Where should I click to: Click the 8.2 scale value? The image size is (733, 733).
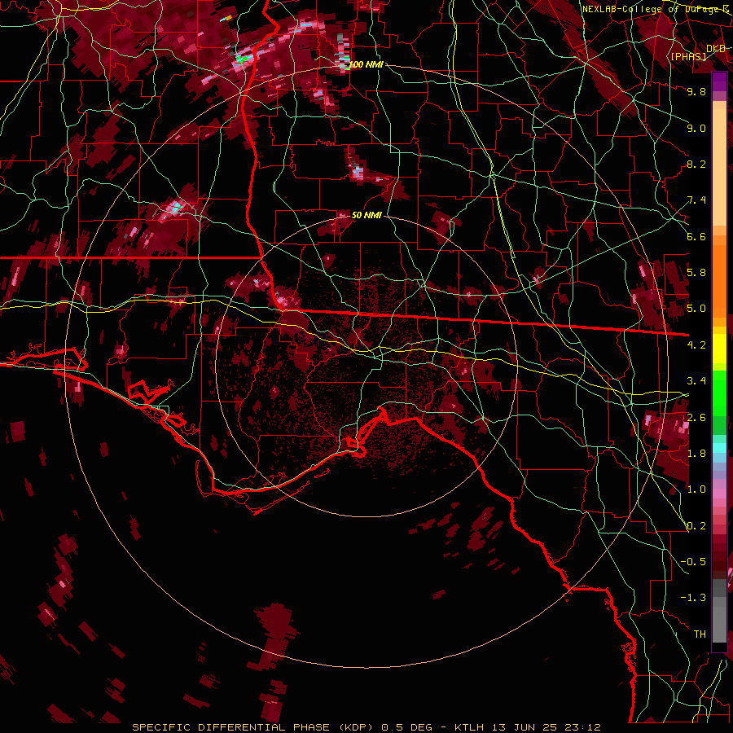click(x=696, y=164)
